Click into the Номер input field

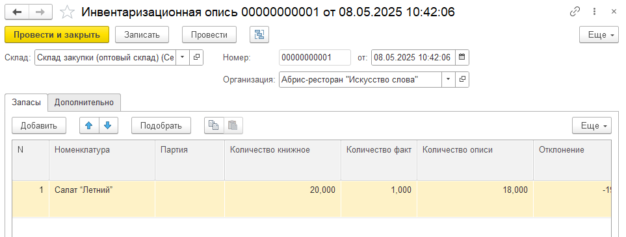(315, 57)
